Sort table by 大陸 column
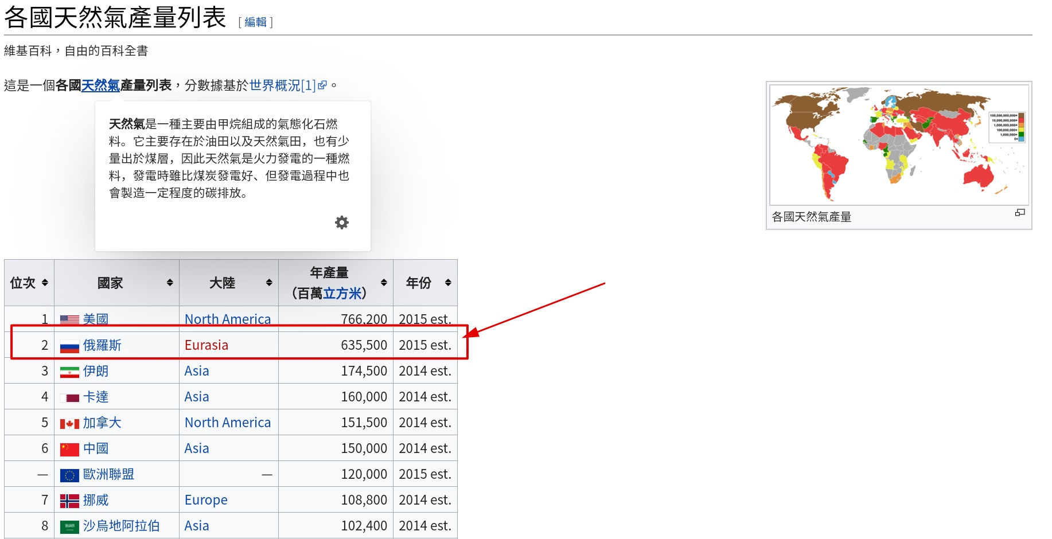Viewport: 1052px width, 539px height. 269,283
